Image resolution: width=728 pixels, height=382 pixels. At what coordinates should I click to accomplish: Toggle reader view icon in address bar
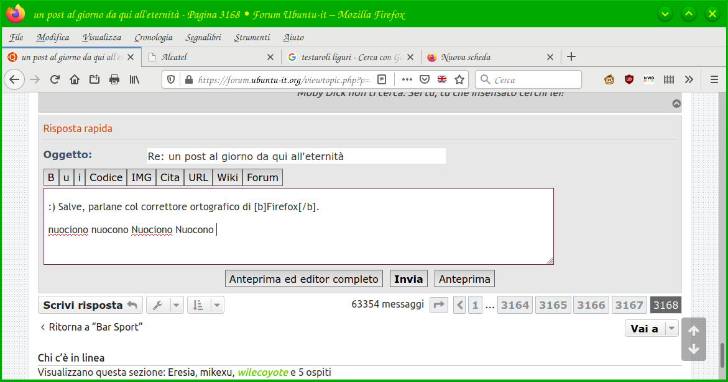pyautogui.click(x=382, y=79)
